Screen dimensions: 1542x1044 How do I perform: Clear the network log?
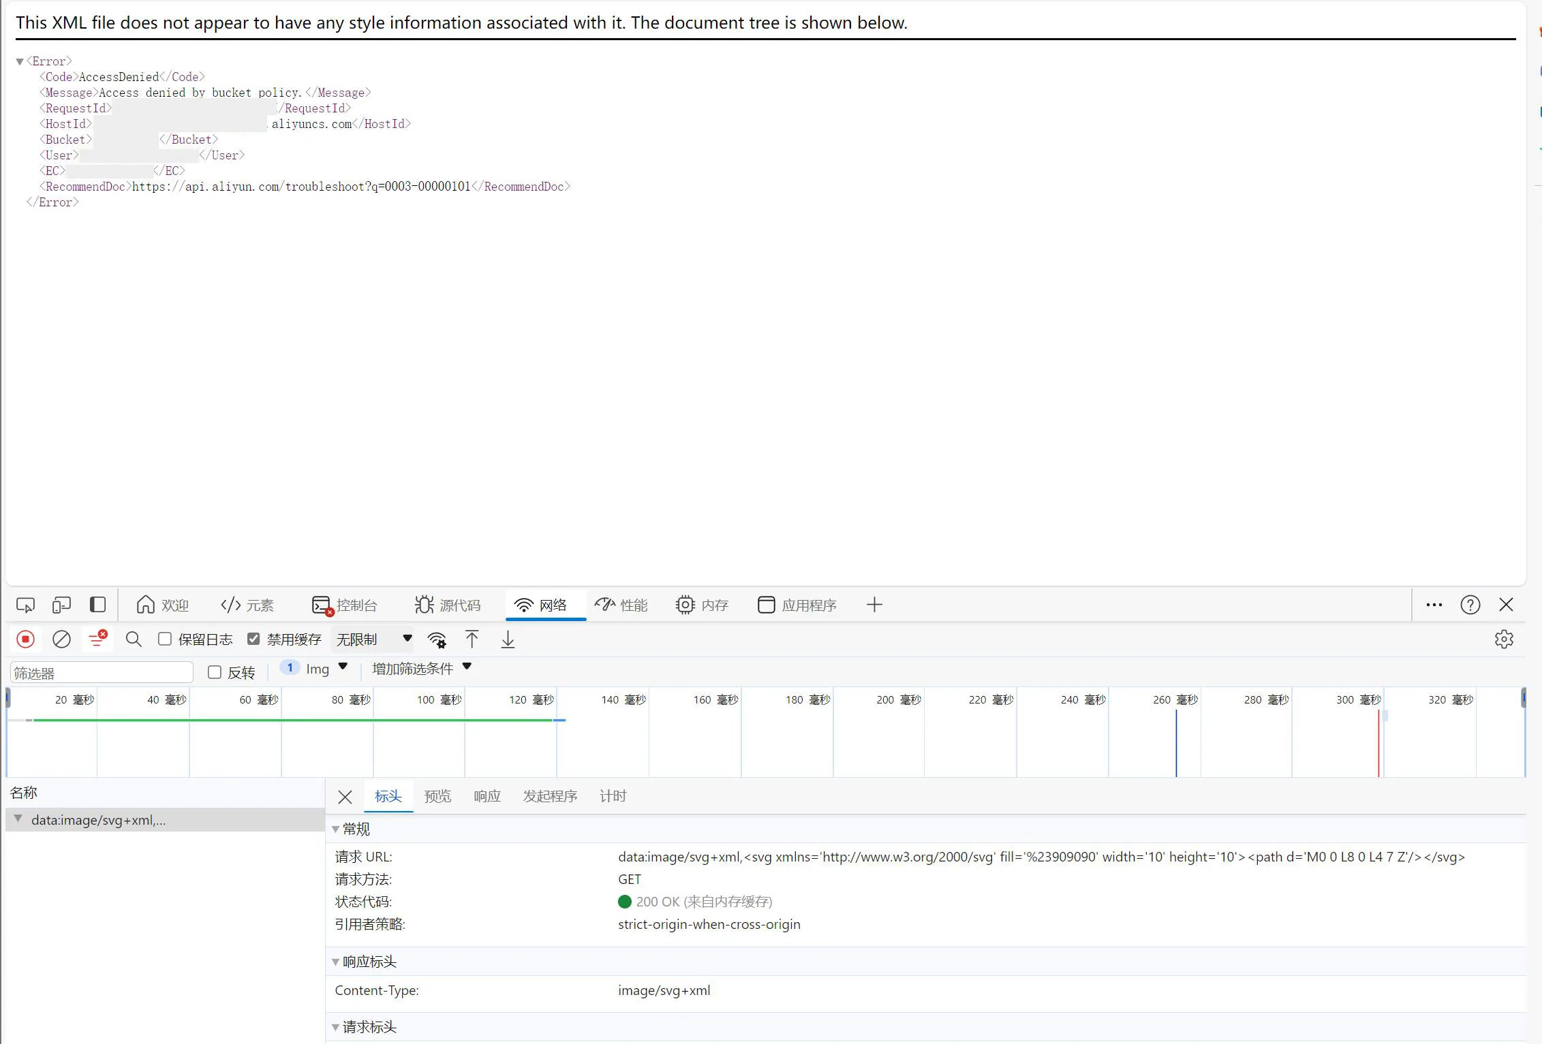(x=61, y=639)
